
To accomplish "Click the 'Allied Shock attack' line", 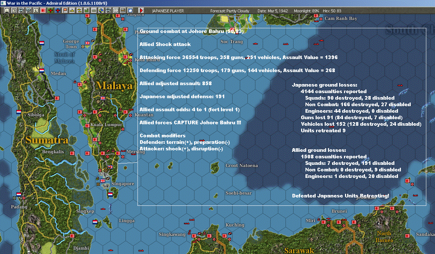I will coord(165,44).
